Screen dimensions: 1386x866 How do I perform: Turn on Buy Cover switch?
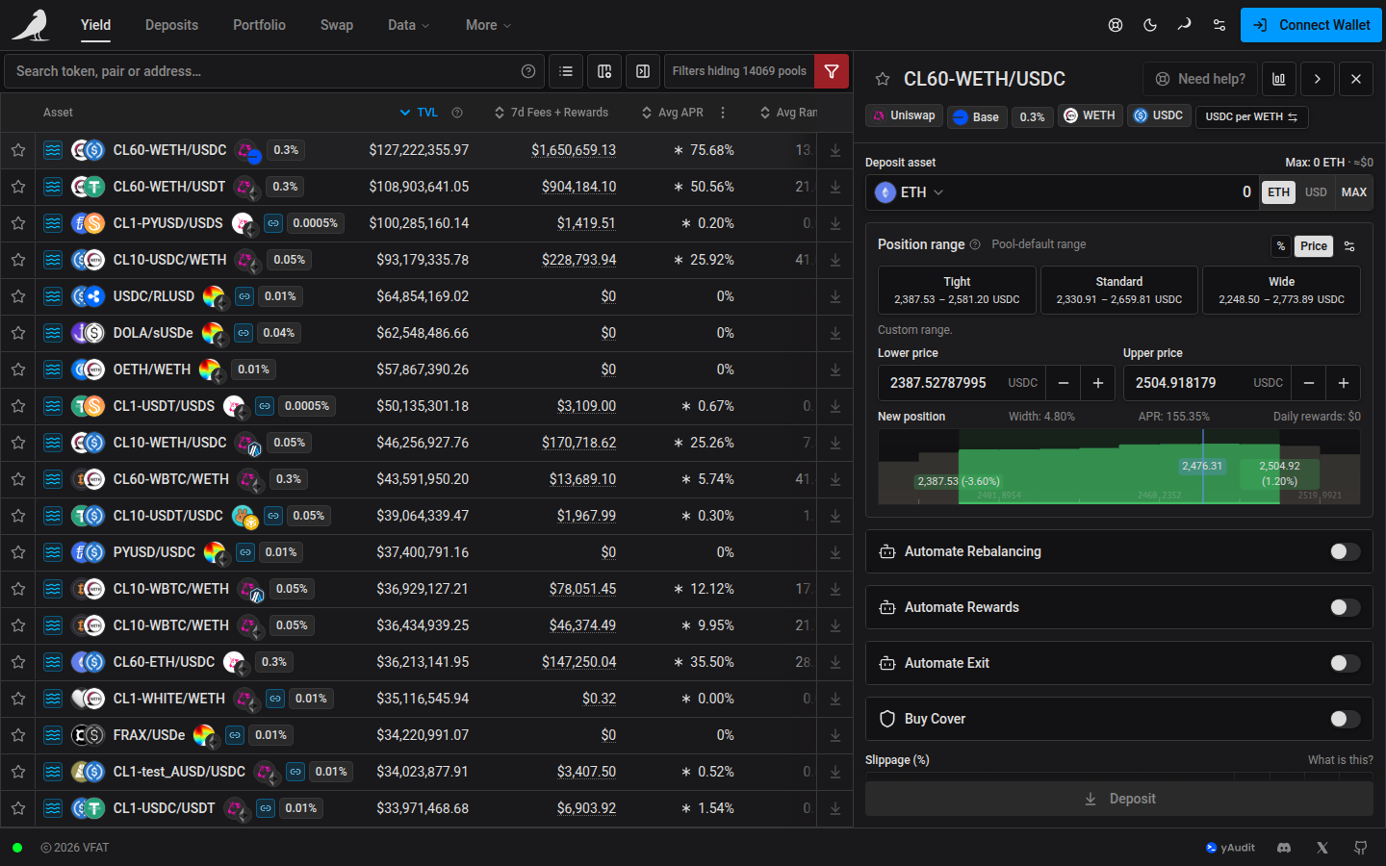coord(1346,719)
